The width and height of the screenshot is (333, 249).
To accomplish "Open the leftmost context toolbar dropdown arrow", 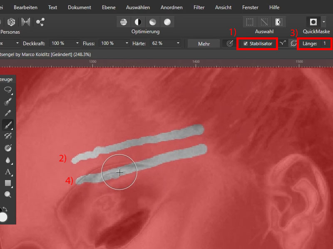I will [17, 44].
